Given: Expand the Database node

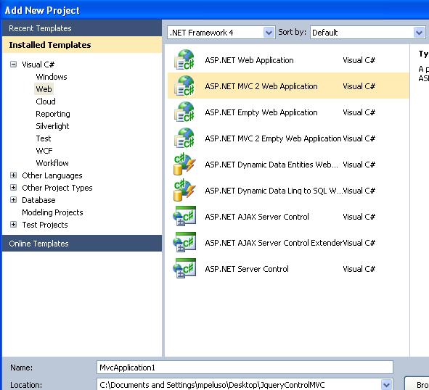Looking at the screenshot, I should point(13,200).
